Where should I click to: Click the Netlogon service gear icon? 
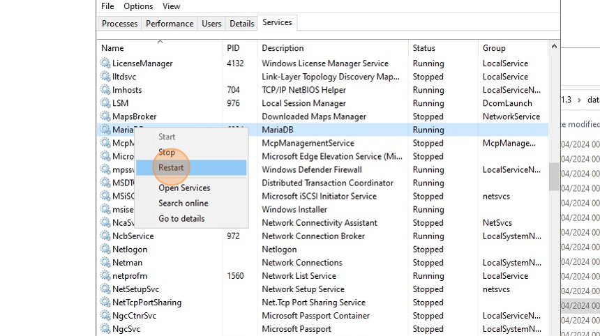tap(105, 250)
